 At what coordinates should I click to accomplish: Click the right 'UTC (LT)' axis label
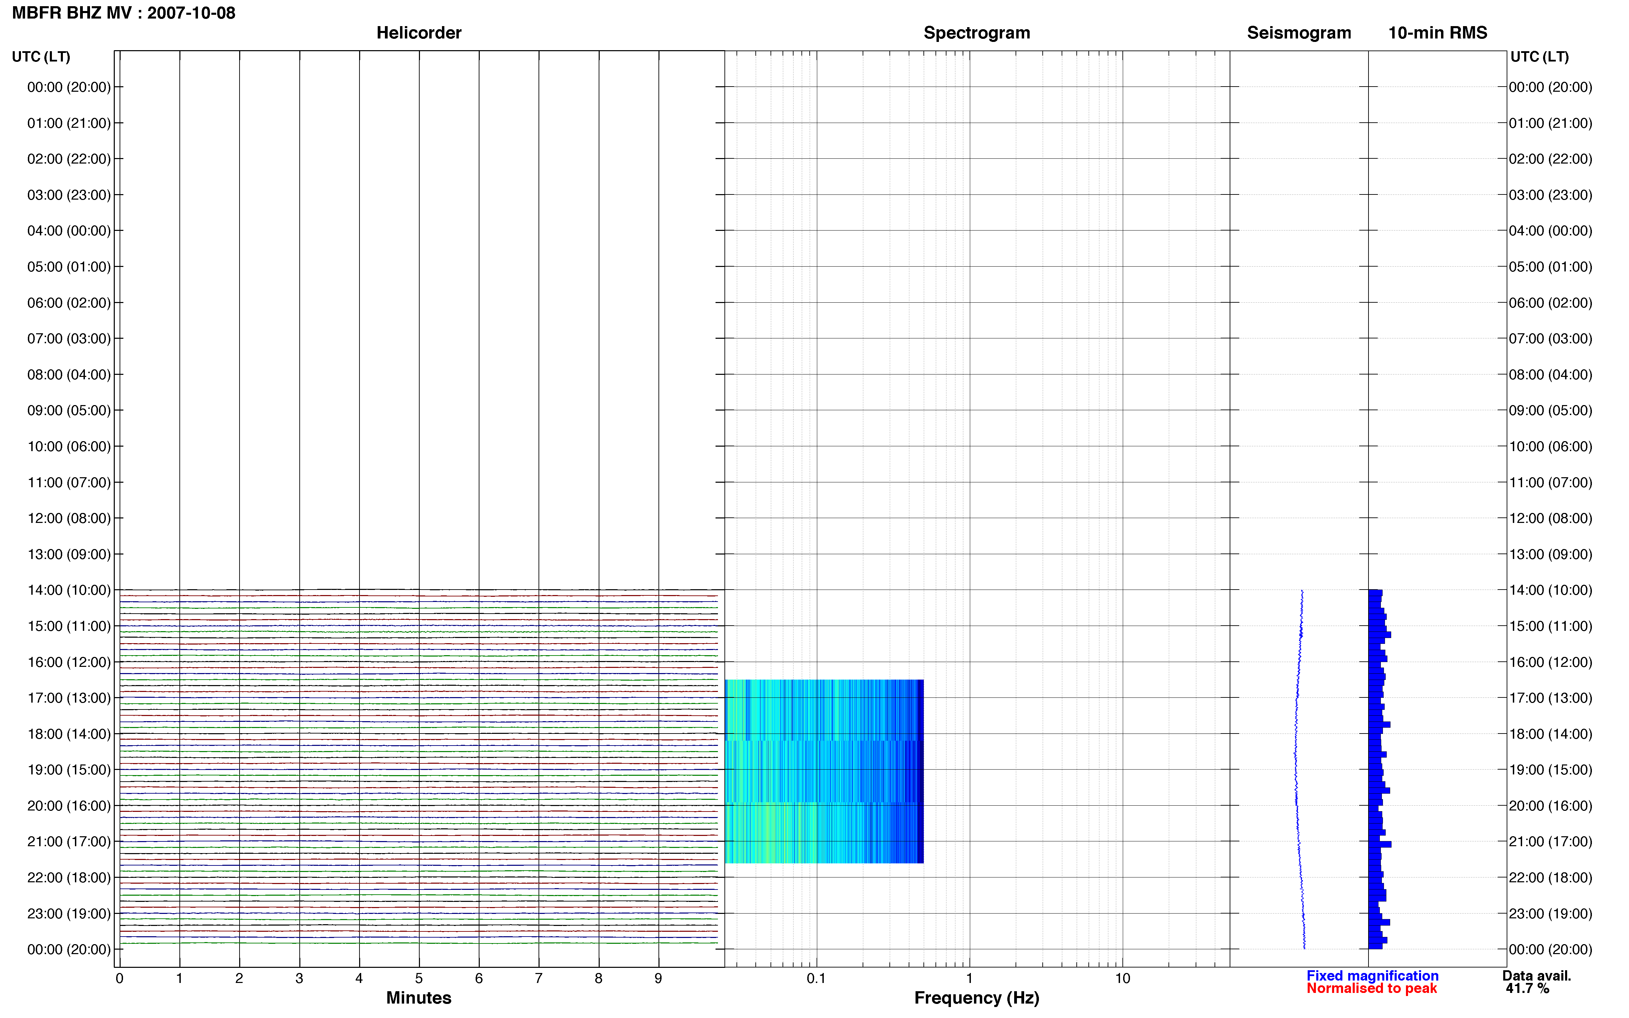tap(1539, 57)
